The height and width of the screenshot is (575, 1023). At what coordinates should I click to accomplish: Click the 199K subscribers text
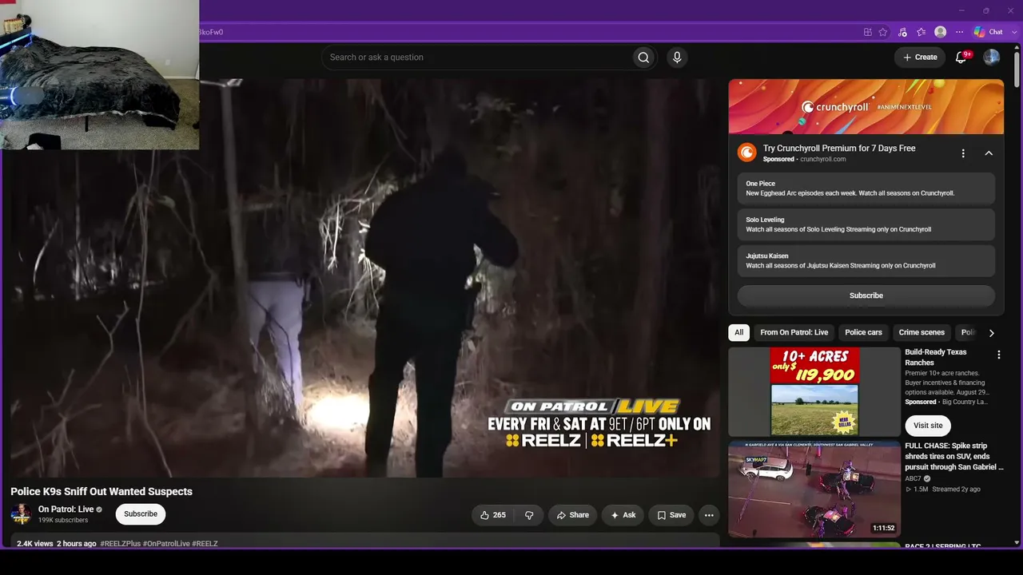coord(63,521)
